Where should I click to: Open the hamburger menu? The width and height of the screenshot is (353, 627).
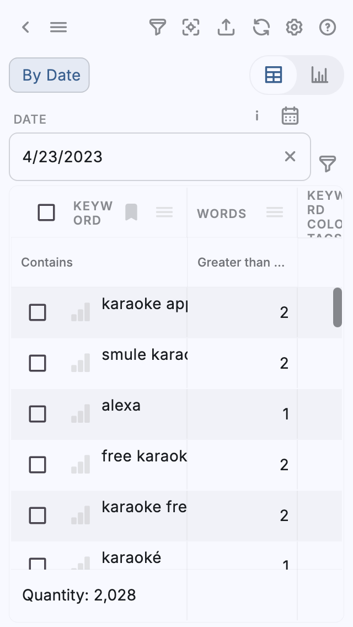click(x=58, y=27)
